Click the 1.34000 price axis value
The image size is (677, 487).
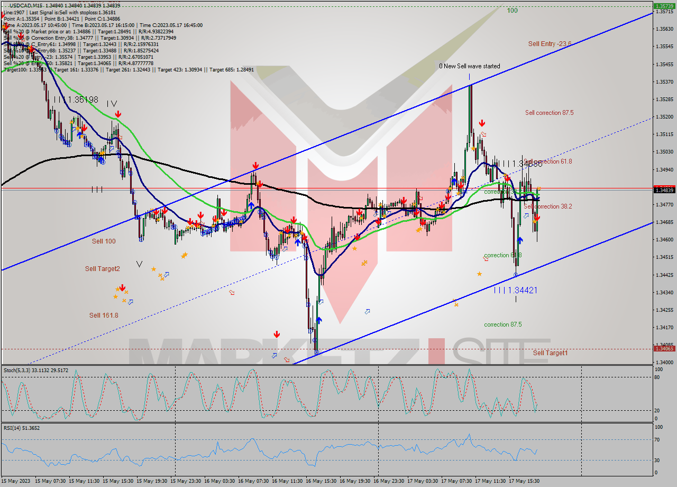pyautogui.click(x=664, y=363)
